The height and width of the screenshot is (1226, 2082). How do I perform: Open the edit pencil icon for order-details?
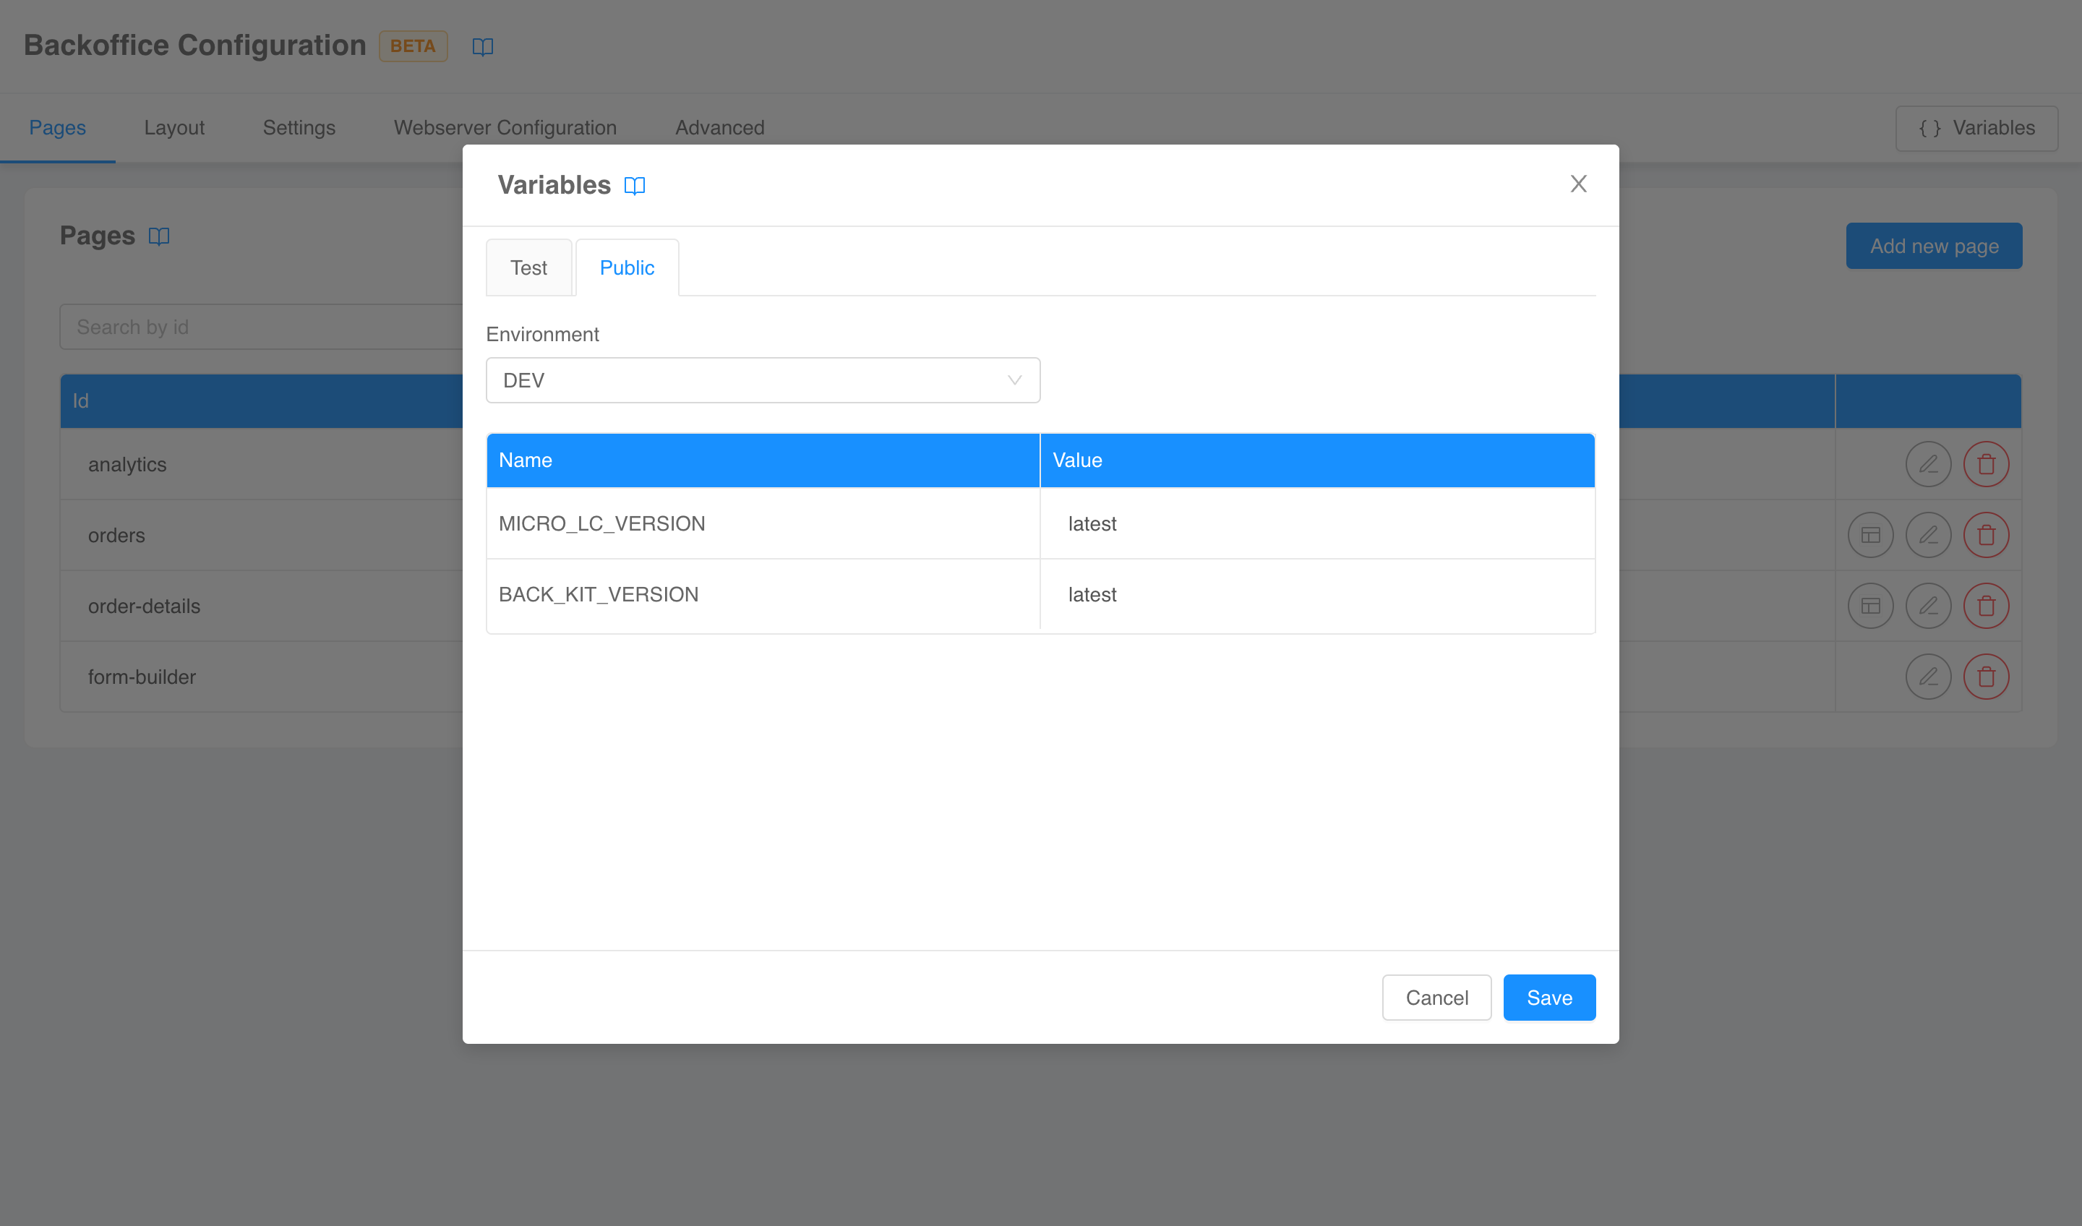[x=1928, y=605]
